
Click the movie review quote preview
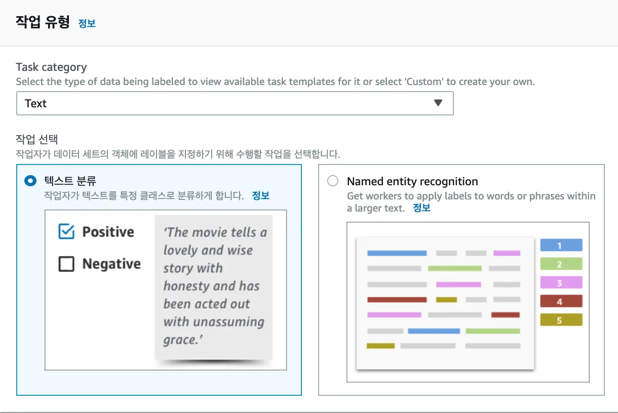214,286
